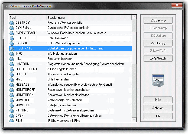This screenshot has width=188, height=134.
Task: Click the toolbox image in right panel
Action: (158, 80)
